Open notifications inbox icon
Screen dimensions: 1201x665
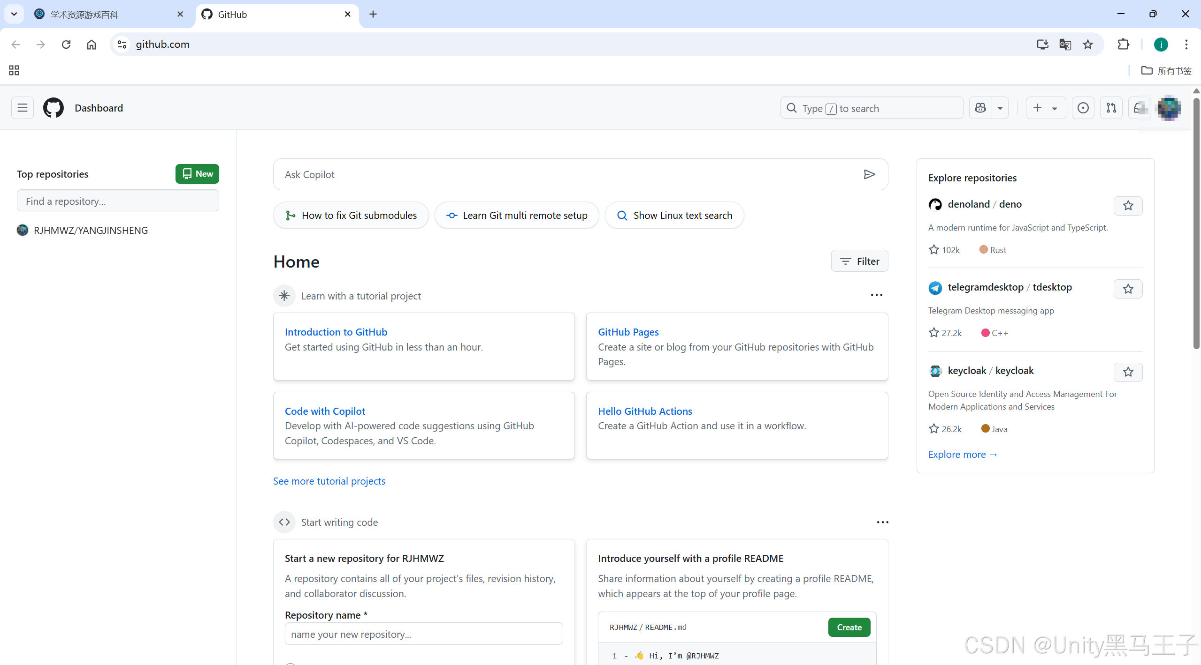click(1139, 108)
